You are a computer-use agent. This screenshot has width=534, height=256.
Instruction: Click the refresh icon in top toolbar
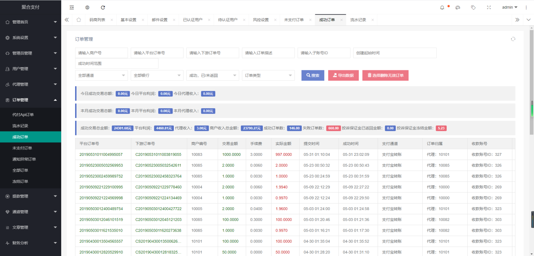103,7
